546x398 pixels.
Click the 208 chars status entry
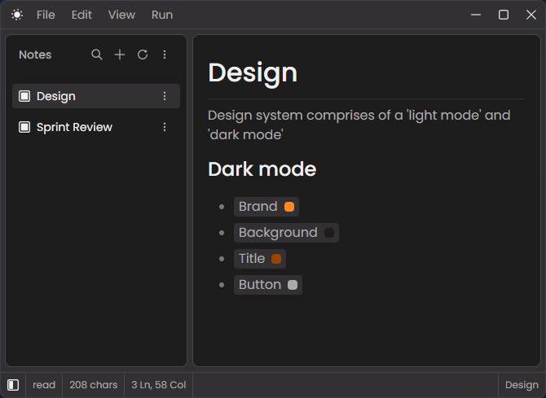coord(94,385)
